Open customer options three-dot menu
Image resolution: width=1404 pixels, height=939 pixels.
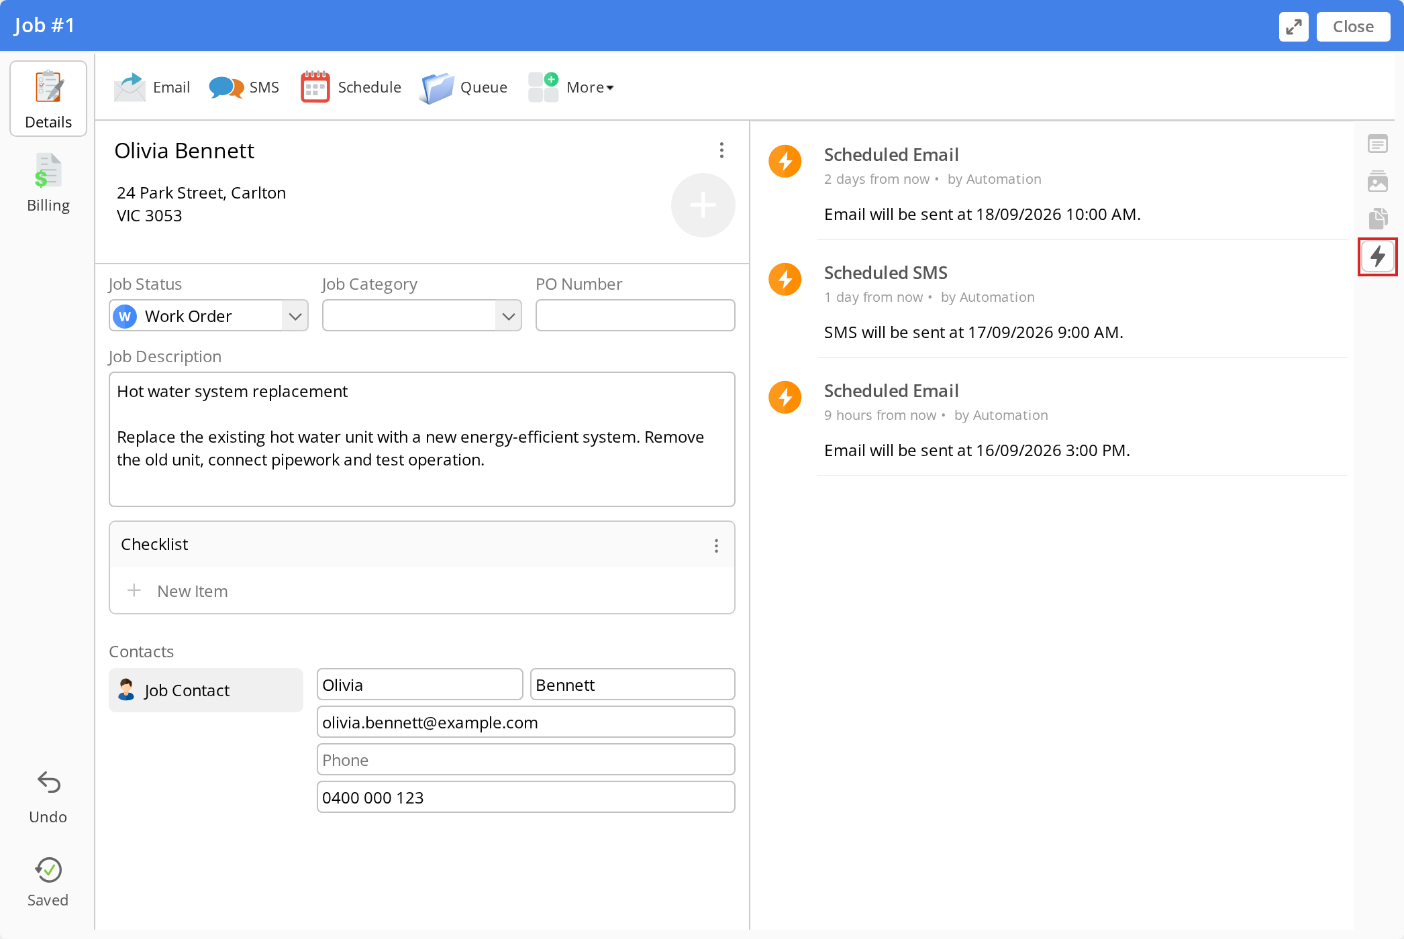click(x=721, y=150)
